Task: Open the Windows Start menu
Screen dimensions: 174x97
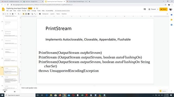Action: [2, 95]
